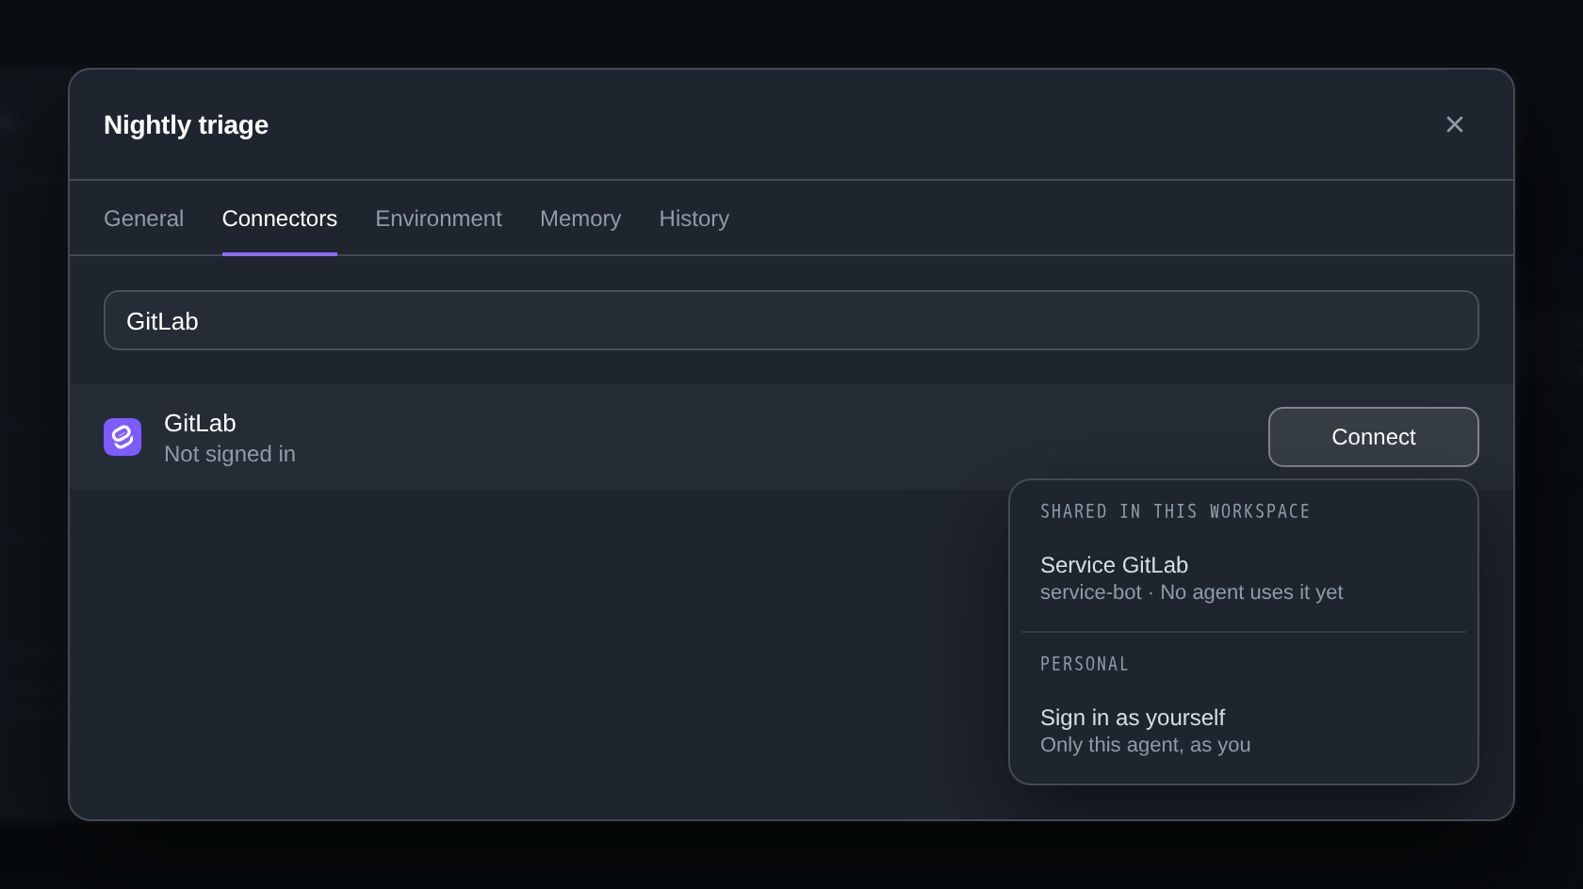This screenshot has height=889, width=1583.
Task: Focus the connector search field containing GitLab
Action: click(x=791, y=320)
